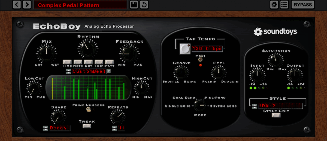Open the CustomBeat dropdown arrow

pyautogui.click(x=108, y=71)
